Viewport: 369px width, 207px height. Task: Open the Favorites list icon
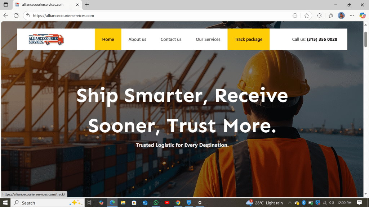331,15
